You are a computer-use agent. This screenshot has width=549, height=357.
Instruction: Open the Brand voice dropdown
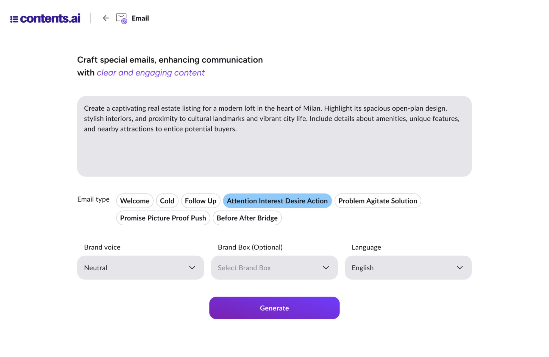pos(141,267)
